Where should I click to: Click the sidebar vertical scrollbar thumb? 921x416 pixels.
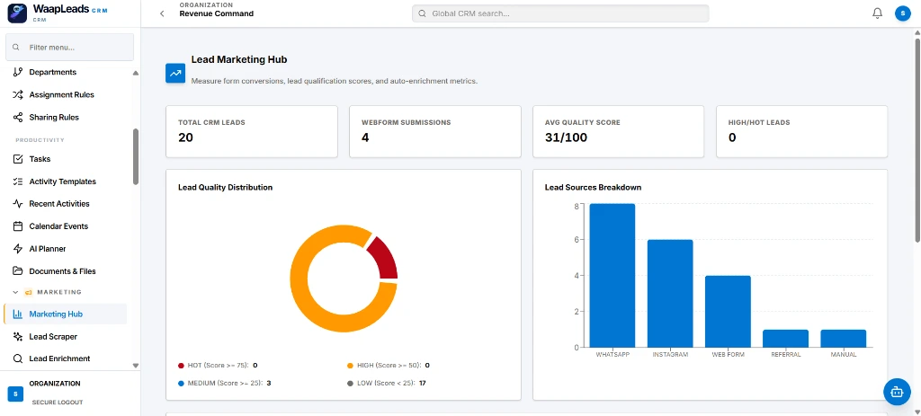point(136,157)
